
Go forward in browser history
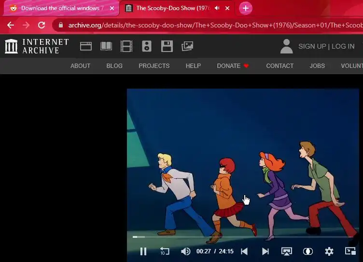26,25
